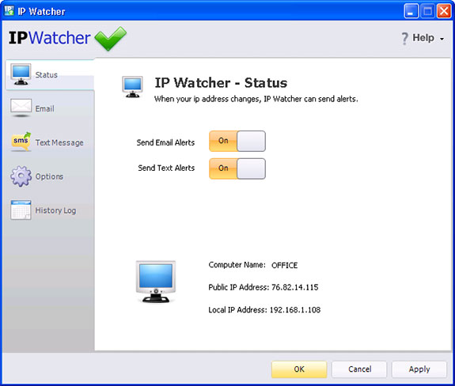Click the OK button
Screen dimensions: 455x386
click(x=299, y=369)
